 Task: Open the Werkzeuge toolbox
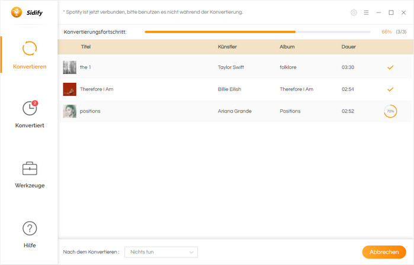pyautogui.click(x=30, y=174)
